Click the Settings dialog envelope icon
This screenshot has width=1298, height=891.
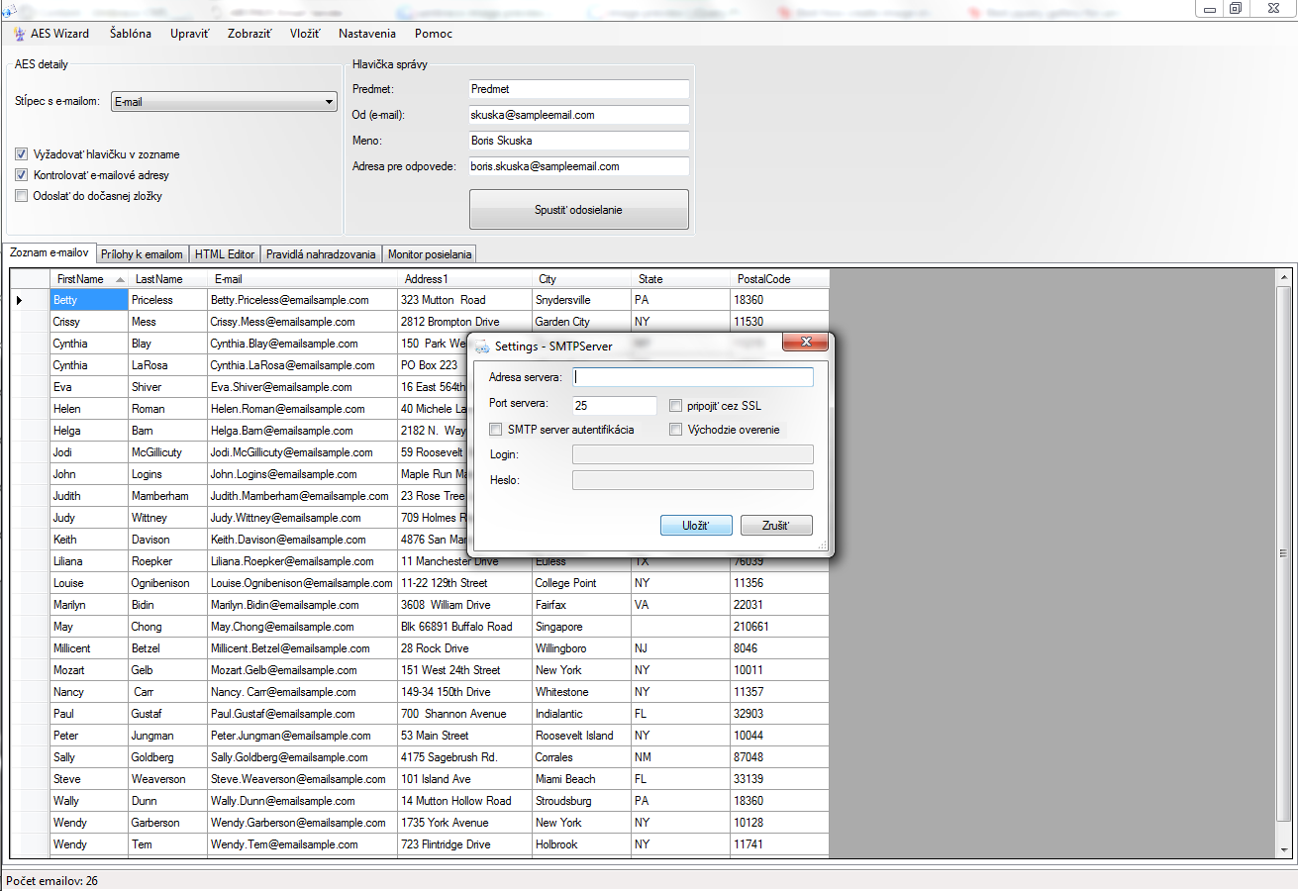(x=482, y=346)
